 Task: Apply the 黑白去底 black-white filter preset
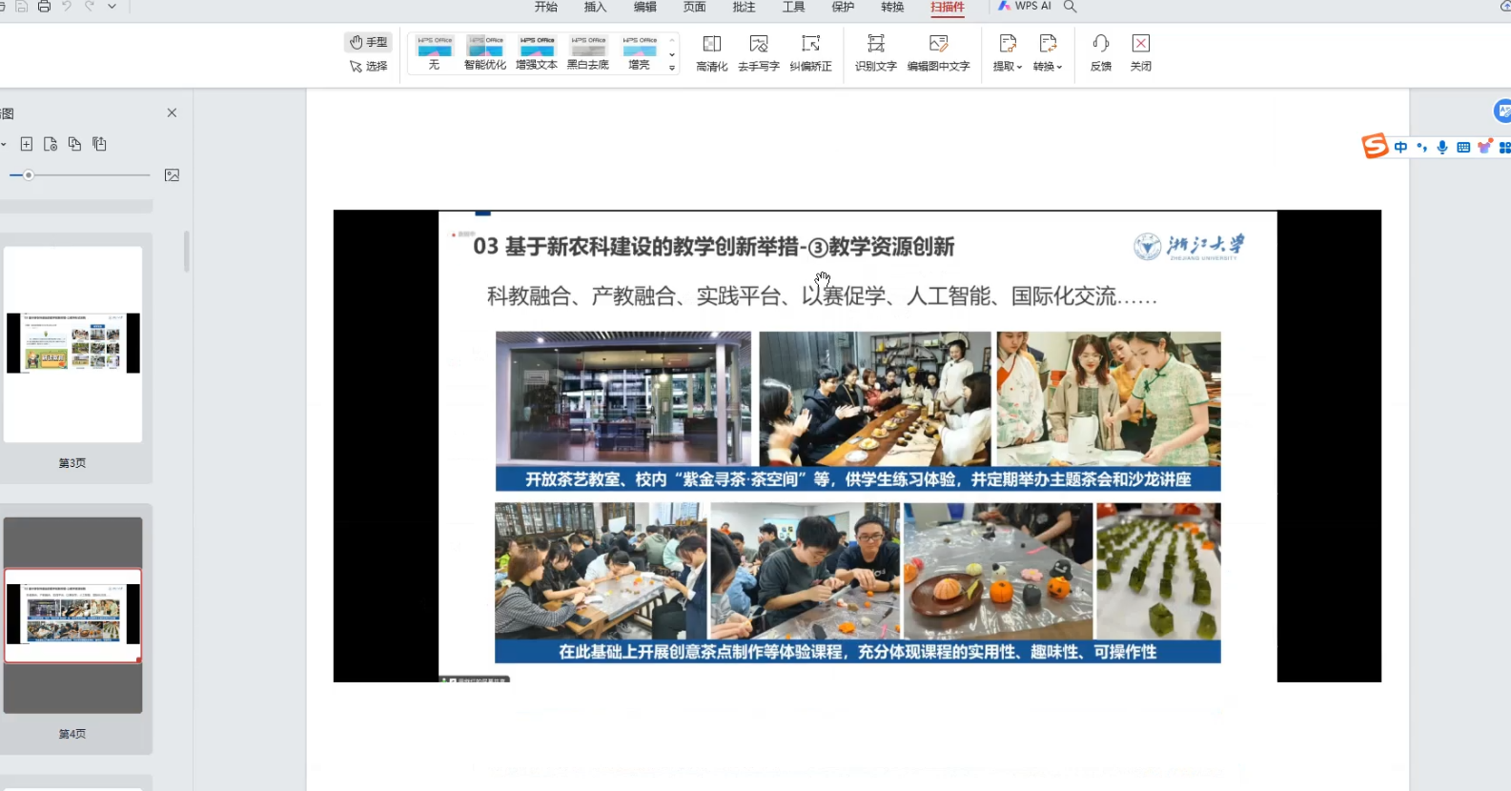pyautogui.click(x=588, y=52)
